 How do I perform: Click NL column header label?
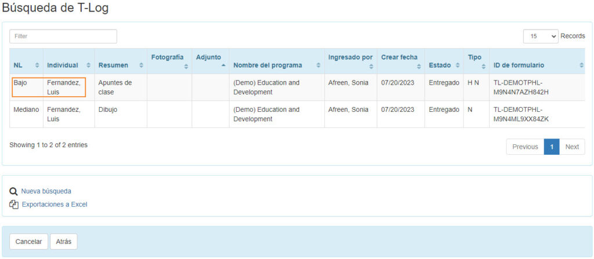point(18,65)
